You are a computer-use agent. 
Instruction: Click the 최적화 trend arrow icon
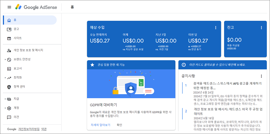pyautogui.click(x=9, y=78)
